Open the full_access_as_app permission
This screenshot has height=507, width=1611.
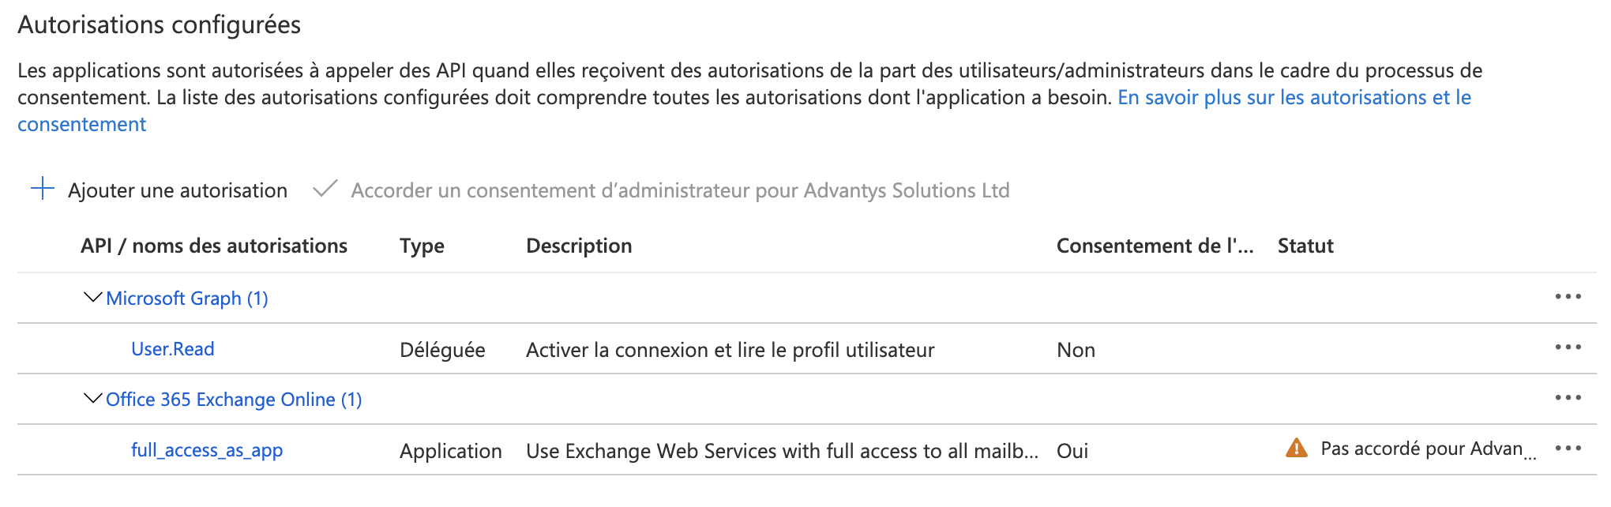207,450
